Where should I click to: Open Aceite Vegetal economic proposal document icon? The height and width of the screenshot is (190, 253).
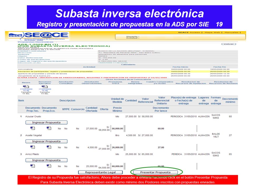click(49, 147)
